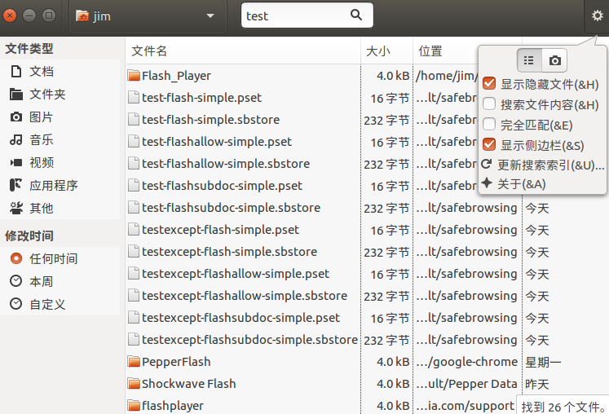Switch to list view icon
Viewport: 609px width, 414px height.
(x=529, y=60)
